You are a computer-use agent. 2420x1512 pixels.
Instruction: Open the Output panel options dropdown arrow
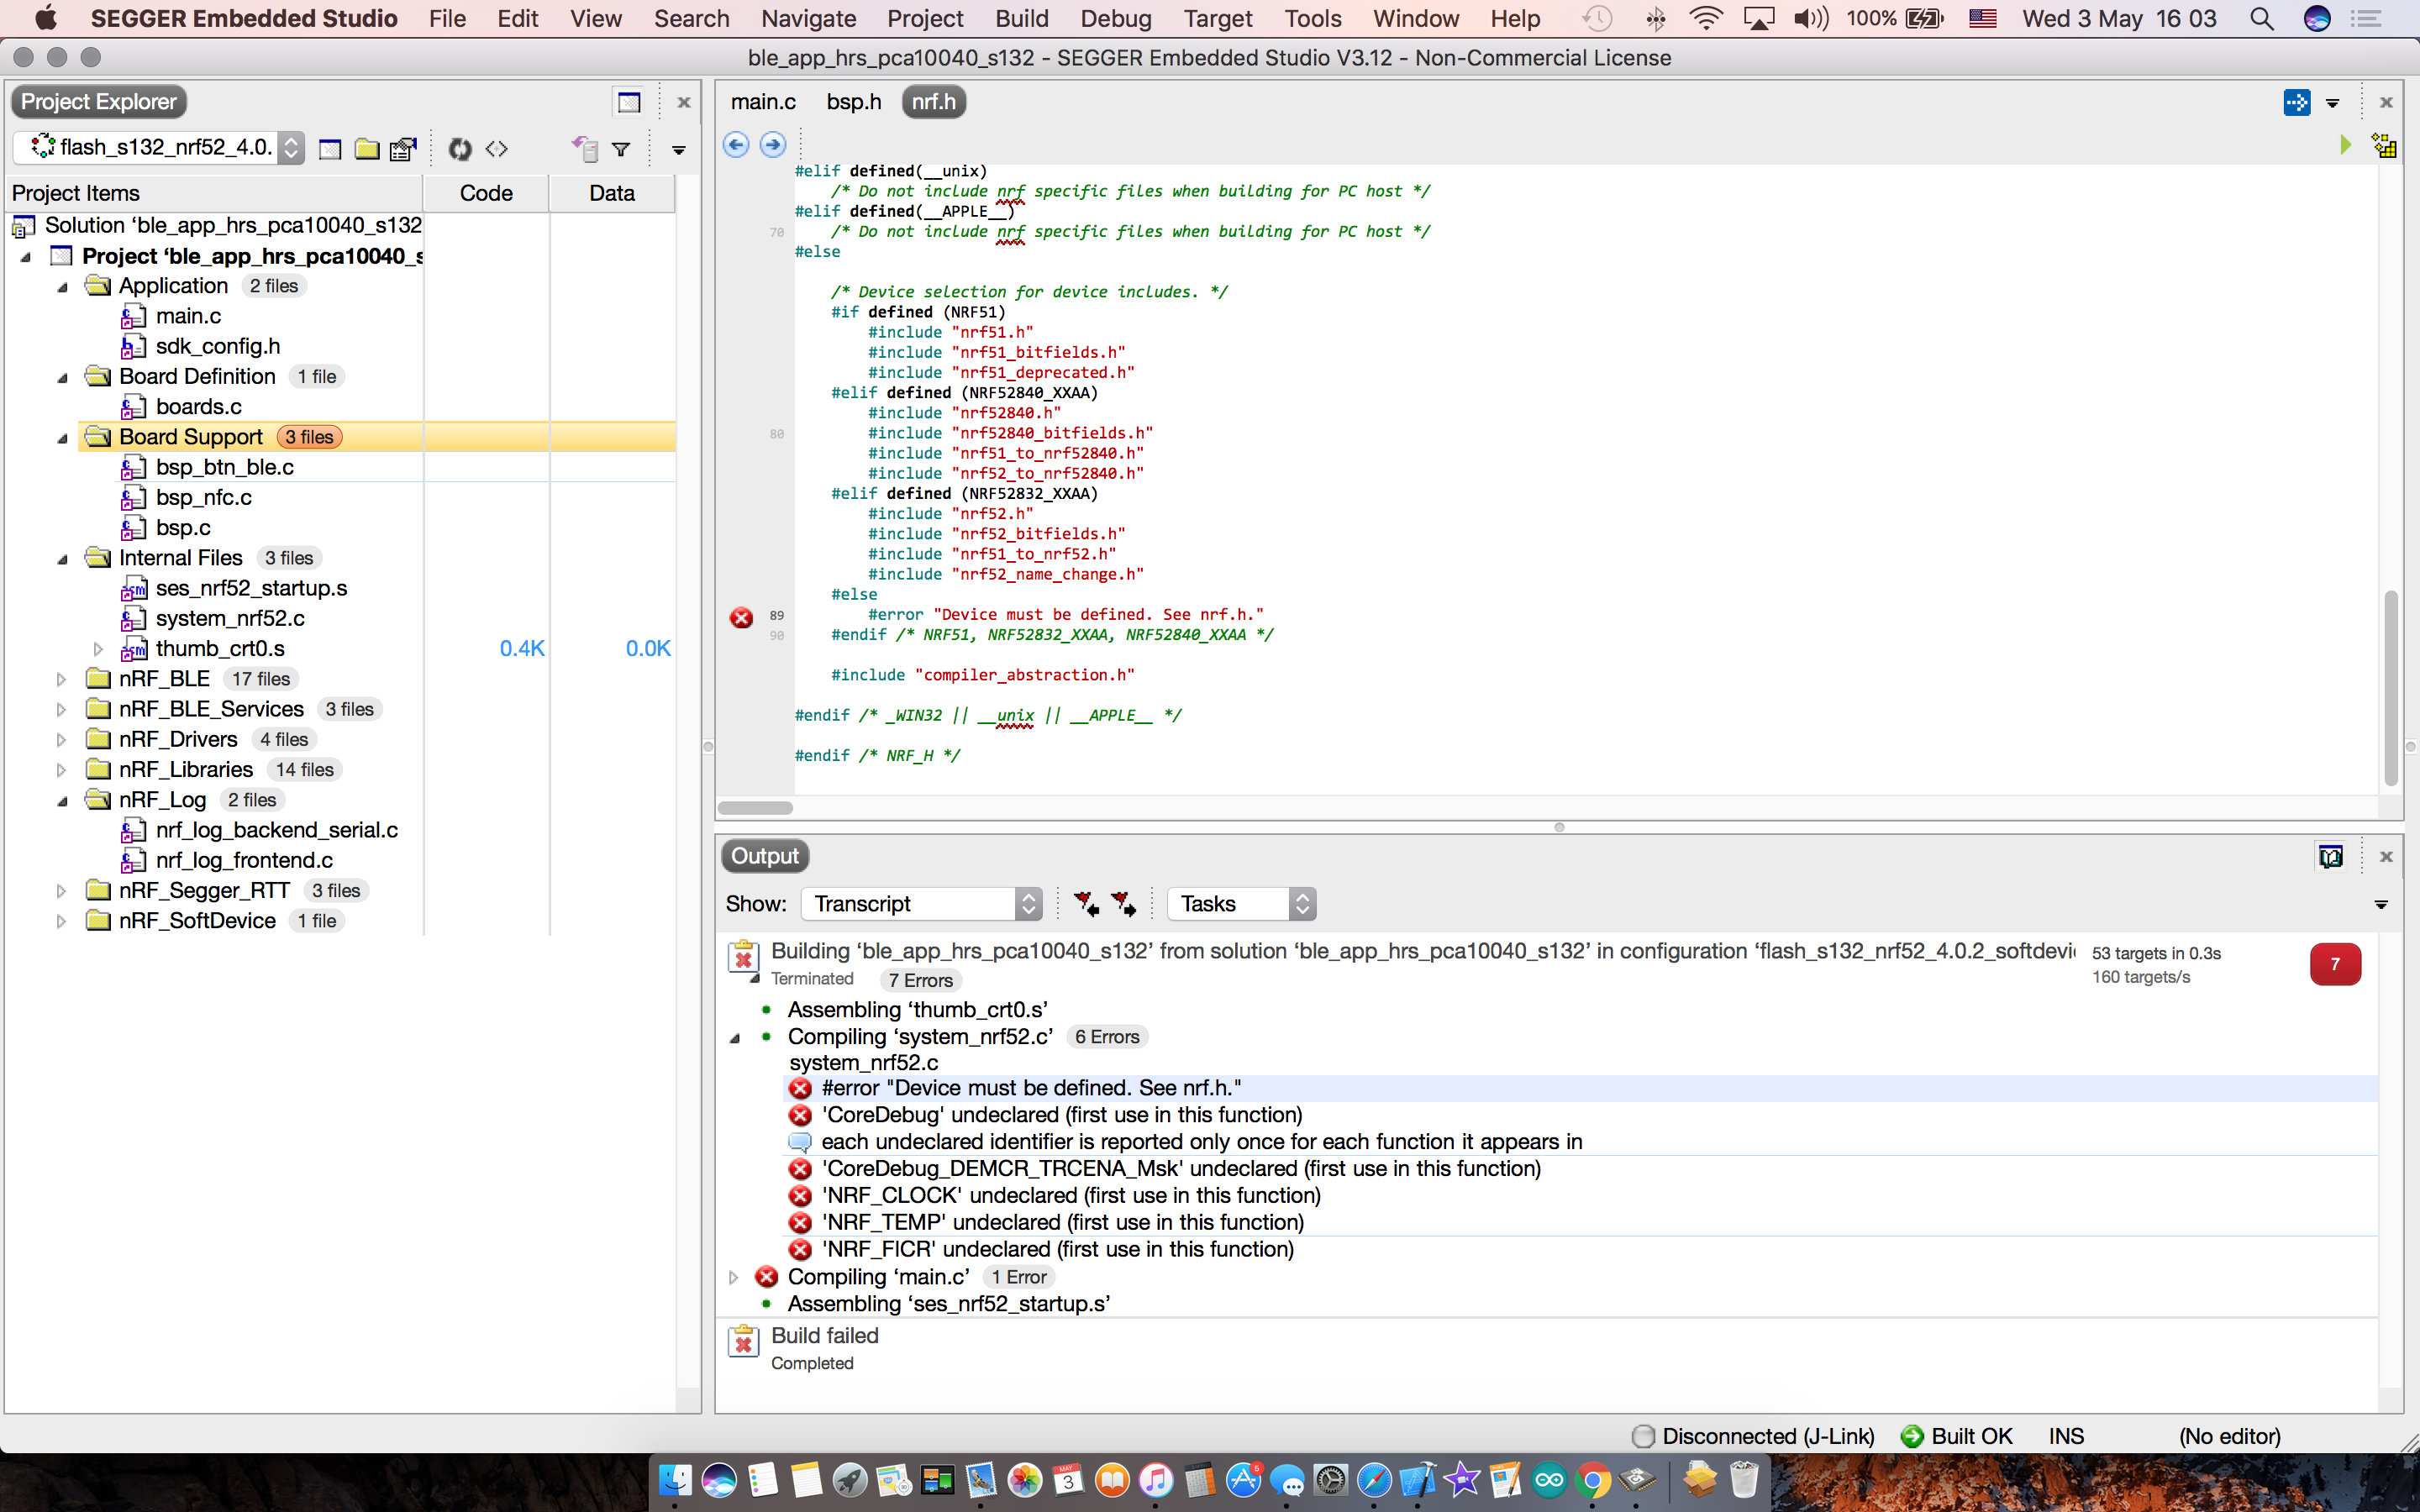pyautogui.click(x=2381, y=904)
